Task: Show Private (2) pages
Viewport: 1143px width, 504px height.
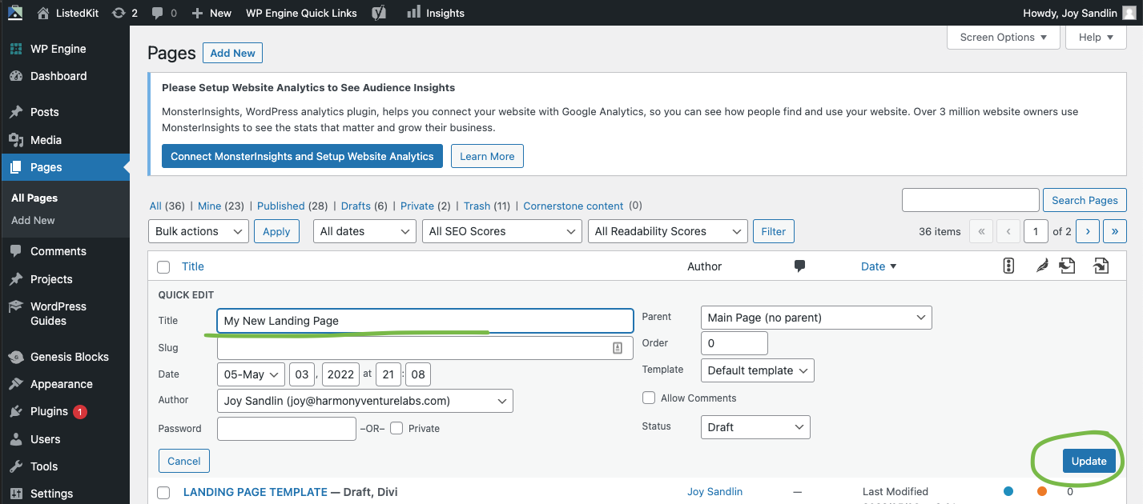Action: point(425,206)
